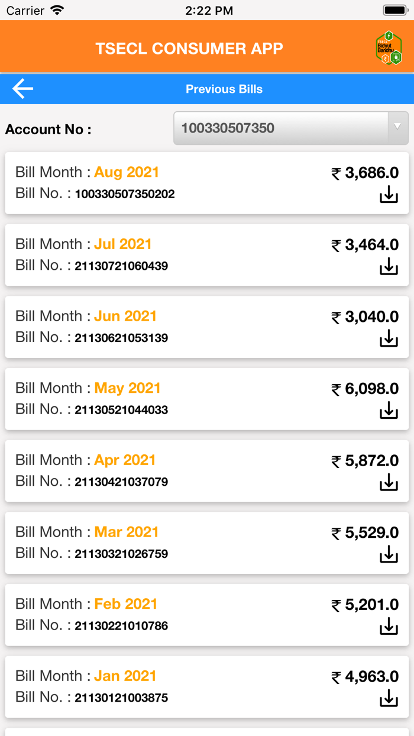Download the Jun 2021 bill
414x736 pixels.
tap(389, 338)
